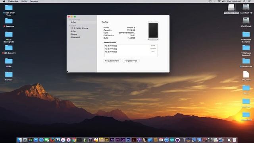The image size is (254, 143).
Task: Launch Google Chrome from the Dock
Action: point(74,140)
